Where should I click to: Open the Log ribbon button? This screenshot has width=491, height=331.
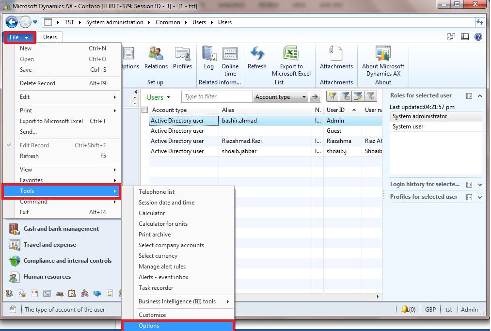coord(209,58)
